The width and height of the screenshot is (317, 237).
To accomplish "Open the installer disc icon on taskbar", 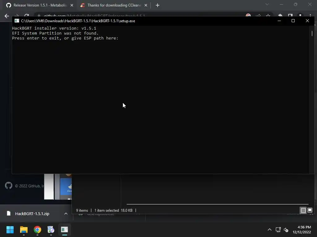I will (51, 230).
